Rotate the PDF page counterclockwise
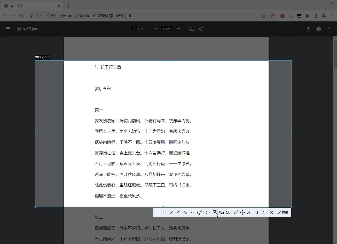The height and width of the screenshot is (244, 337). [x=201, y=29]
